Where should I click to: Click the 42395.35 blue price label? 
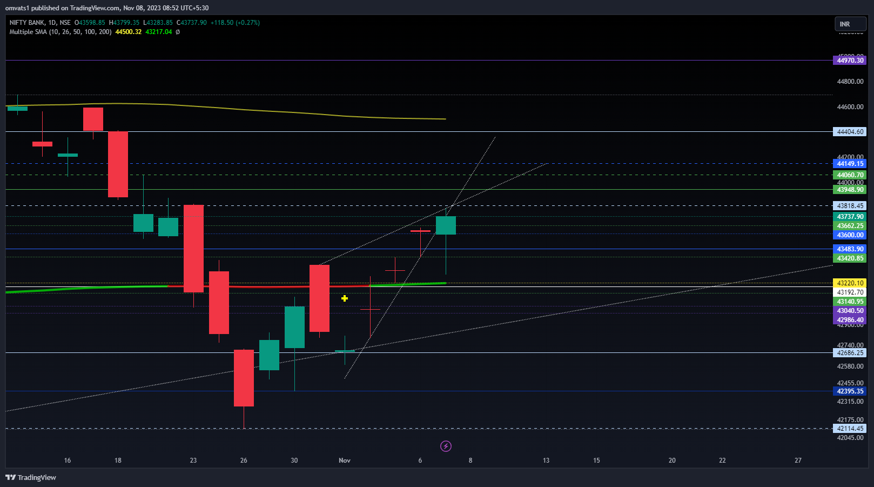point(850,391)
